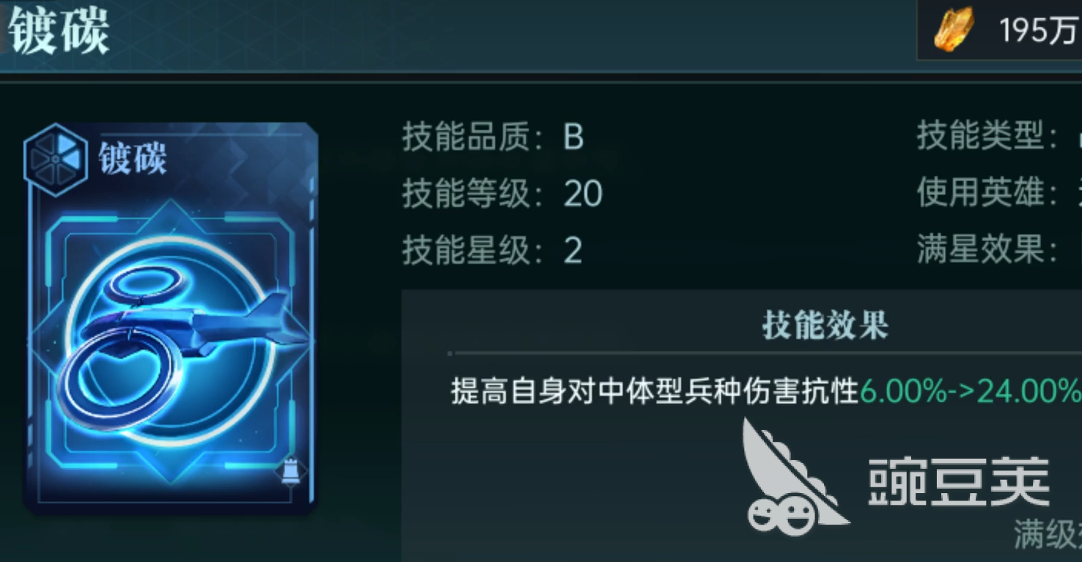Select the 技能星级 2 row
The width and height of the screenshot is (1082, 562).
tap(492, 250)
